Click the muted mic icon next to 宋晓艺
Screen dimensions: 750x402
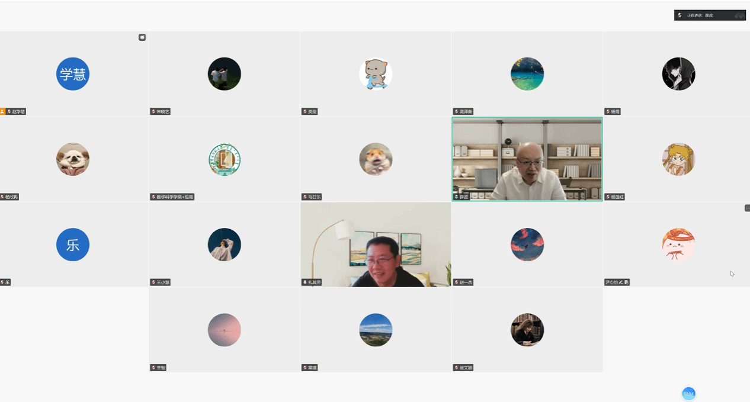point(153,111)
